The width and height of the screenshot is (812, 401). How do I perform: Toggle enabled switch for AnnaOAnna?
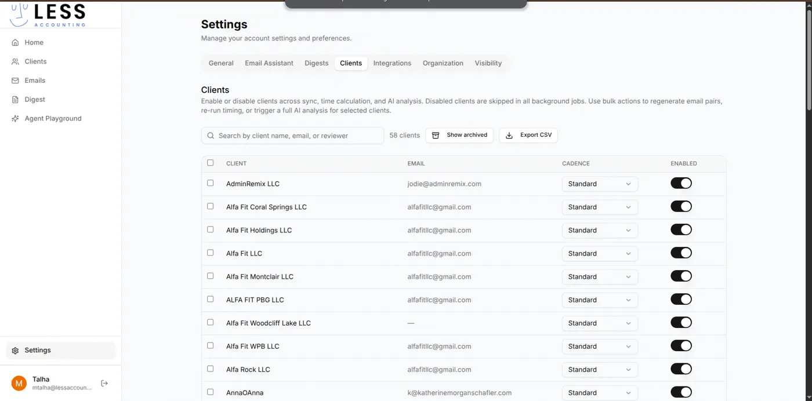pos(681,392)
